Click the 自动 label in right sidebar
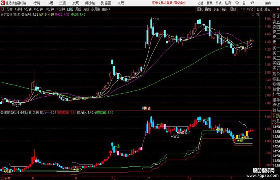The height and width of the screenshot is (180, 280). (276, 116)
